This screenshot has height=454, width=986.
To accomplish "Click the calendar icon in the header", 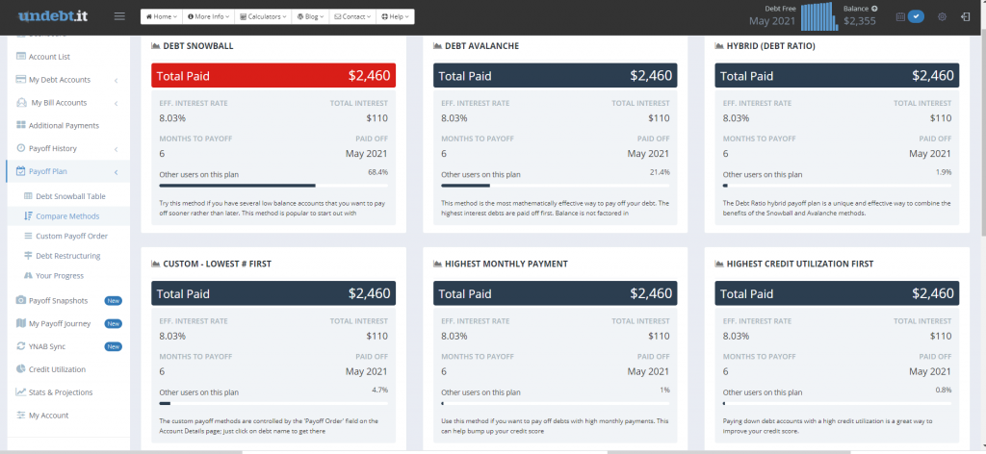I will pyautogui.click(x=900, y=17).
